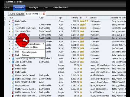Viewport: 130px width, 97px height.
Task: Choose Detener in context menu
Action: click(25, 55)
